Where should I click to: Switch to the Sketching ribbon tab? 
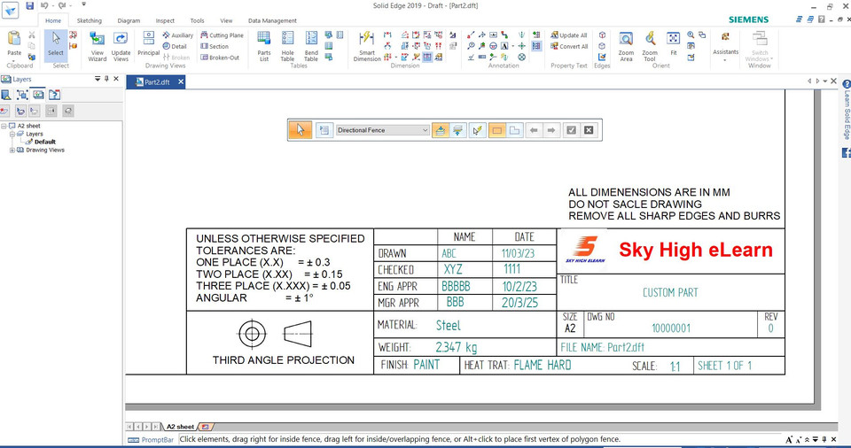(x=90, y=20)
